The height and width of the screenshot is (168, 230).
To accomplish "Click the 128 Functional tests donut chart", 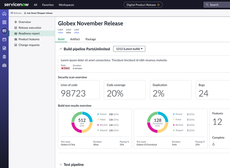I will (x=158, y=122).
